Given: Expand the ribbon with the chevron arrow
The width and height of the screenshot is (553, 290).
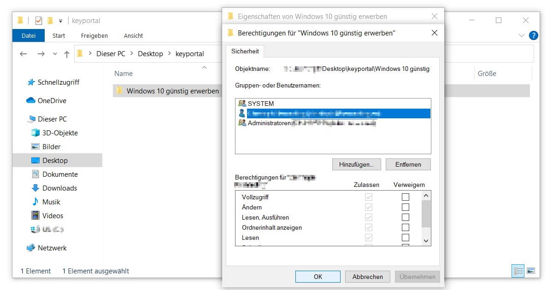Looking at the screenshot, I should [x=522, y=35].
